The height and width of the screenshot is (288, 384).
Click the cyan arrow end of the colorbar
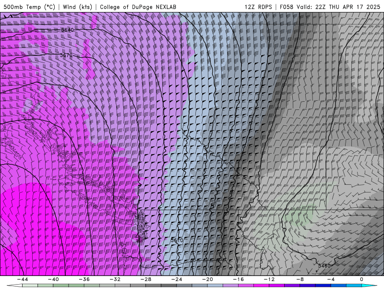point(370,286)
